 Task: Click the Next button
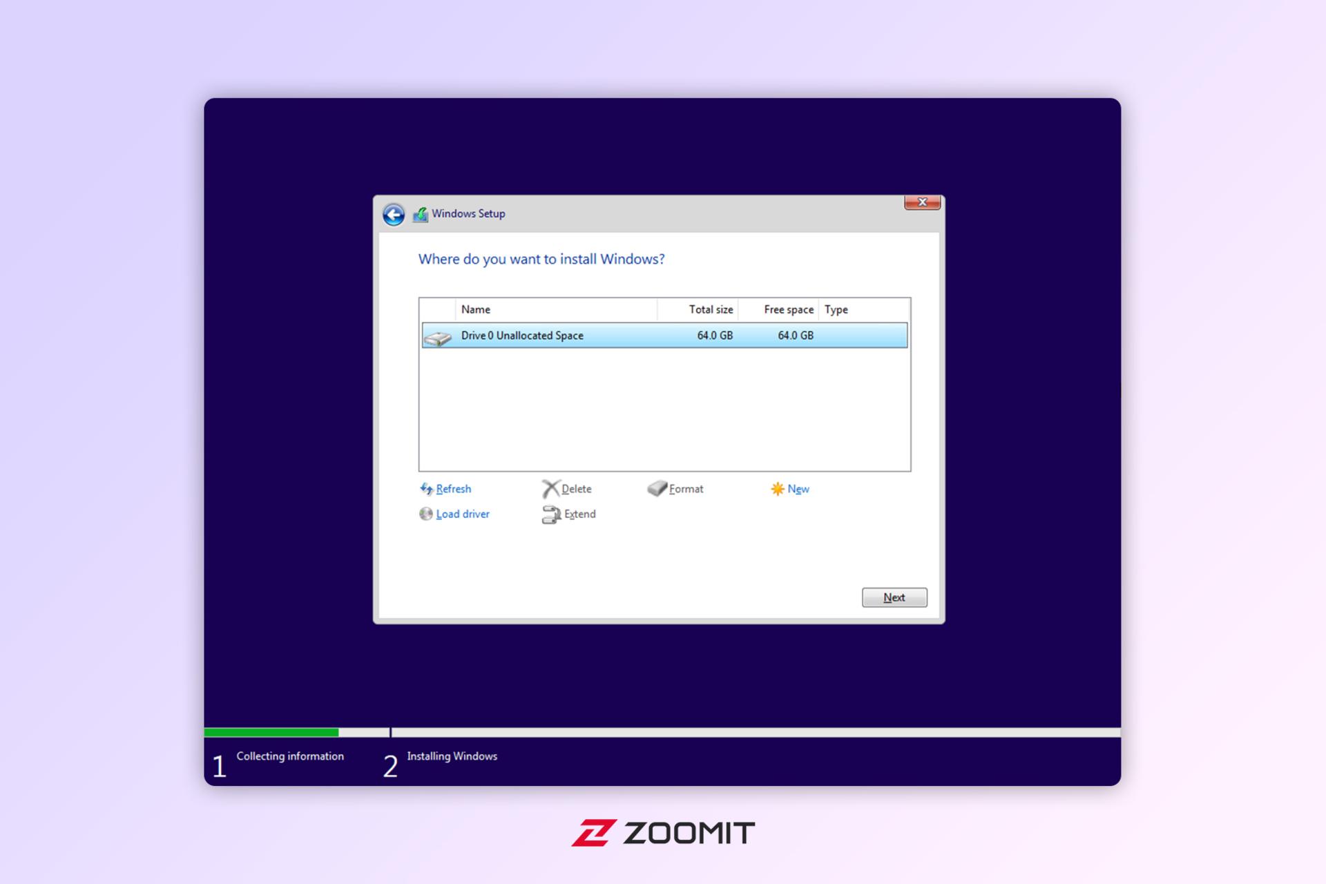point(894,597)
